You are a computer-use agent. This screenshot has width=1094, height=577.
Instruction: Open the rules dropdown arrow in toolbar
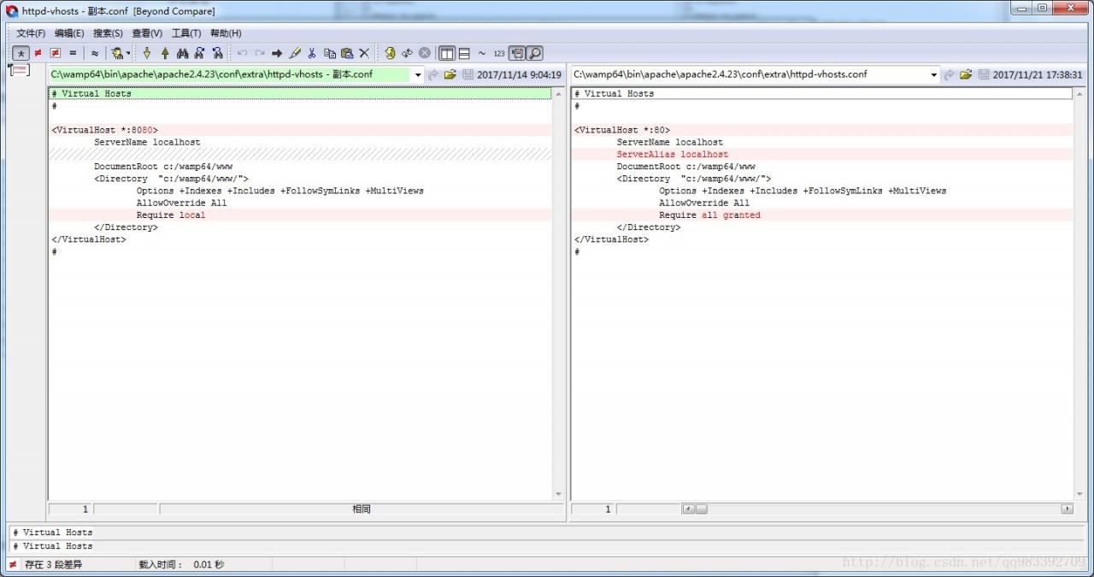129,53
